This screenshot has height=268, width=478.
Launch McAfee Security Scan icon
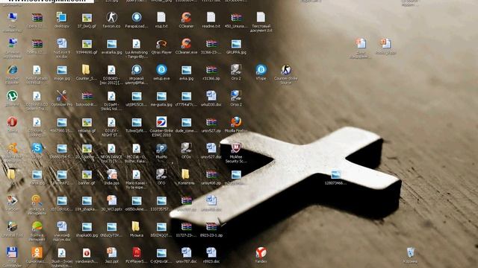coord(236,148)
